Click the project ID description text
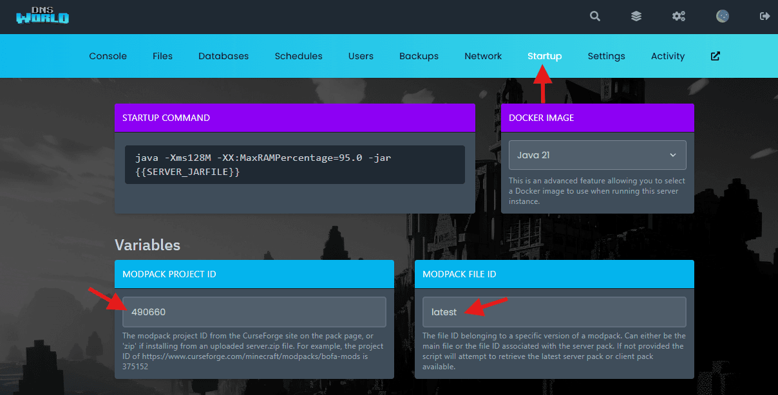This screenshot has height=395, width=778. [254, 351]
